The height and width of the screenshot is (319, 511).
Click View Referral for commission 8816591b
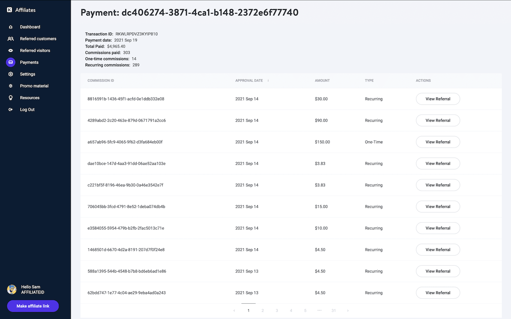[x=438, y=99]
